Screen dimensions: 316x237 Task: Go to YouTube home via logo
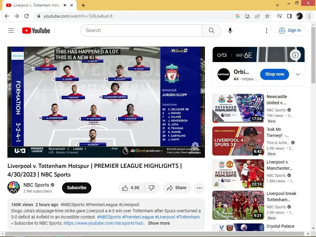tap(36, 31)
